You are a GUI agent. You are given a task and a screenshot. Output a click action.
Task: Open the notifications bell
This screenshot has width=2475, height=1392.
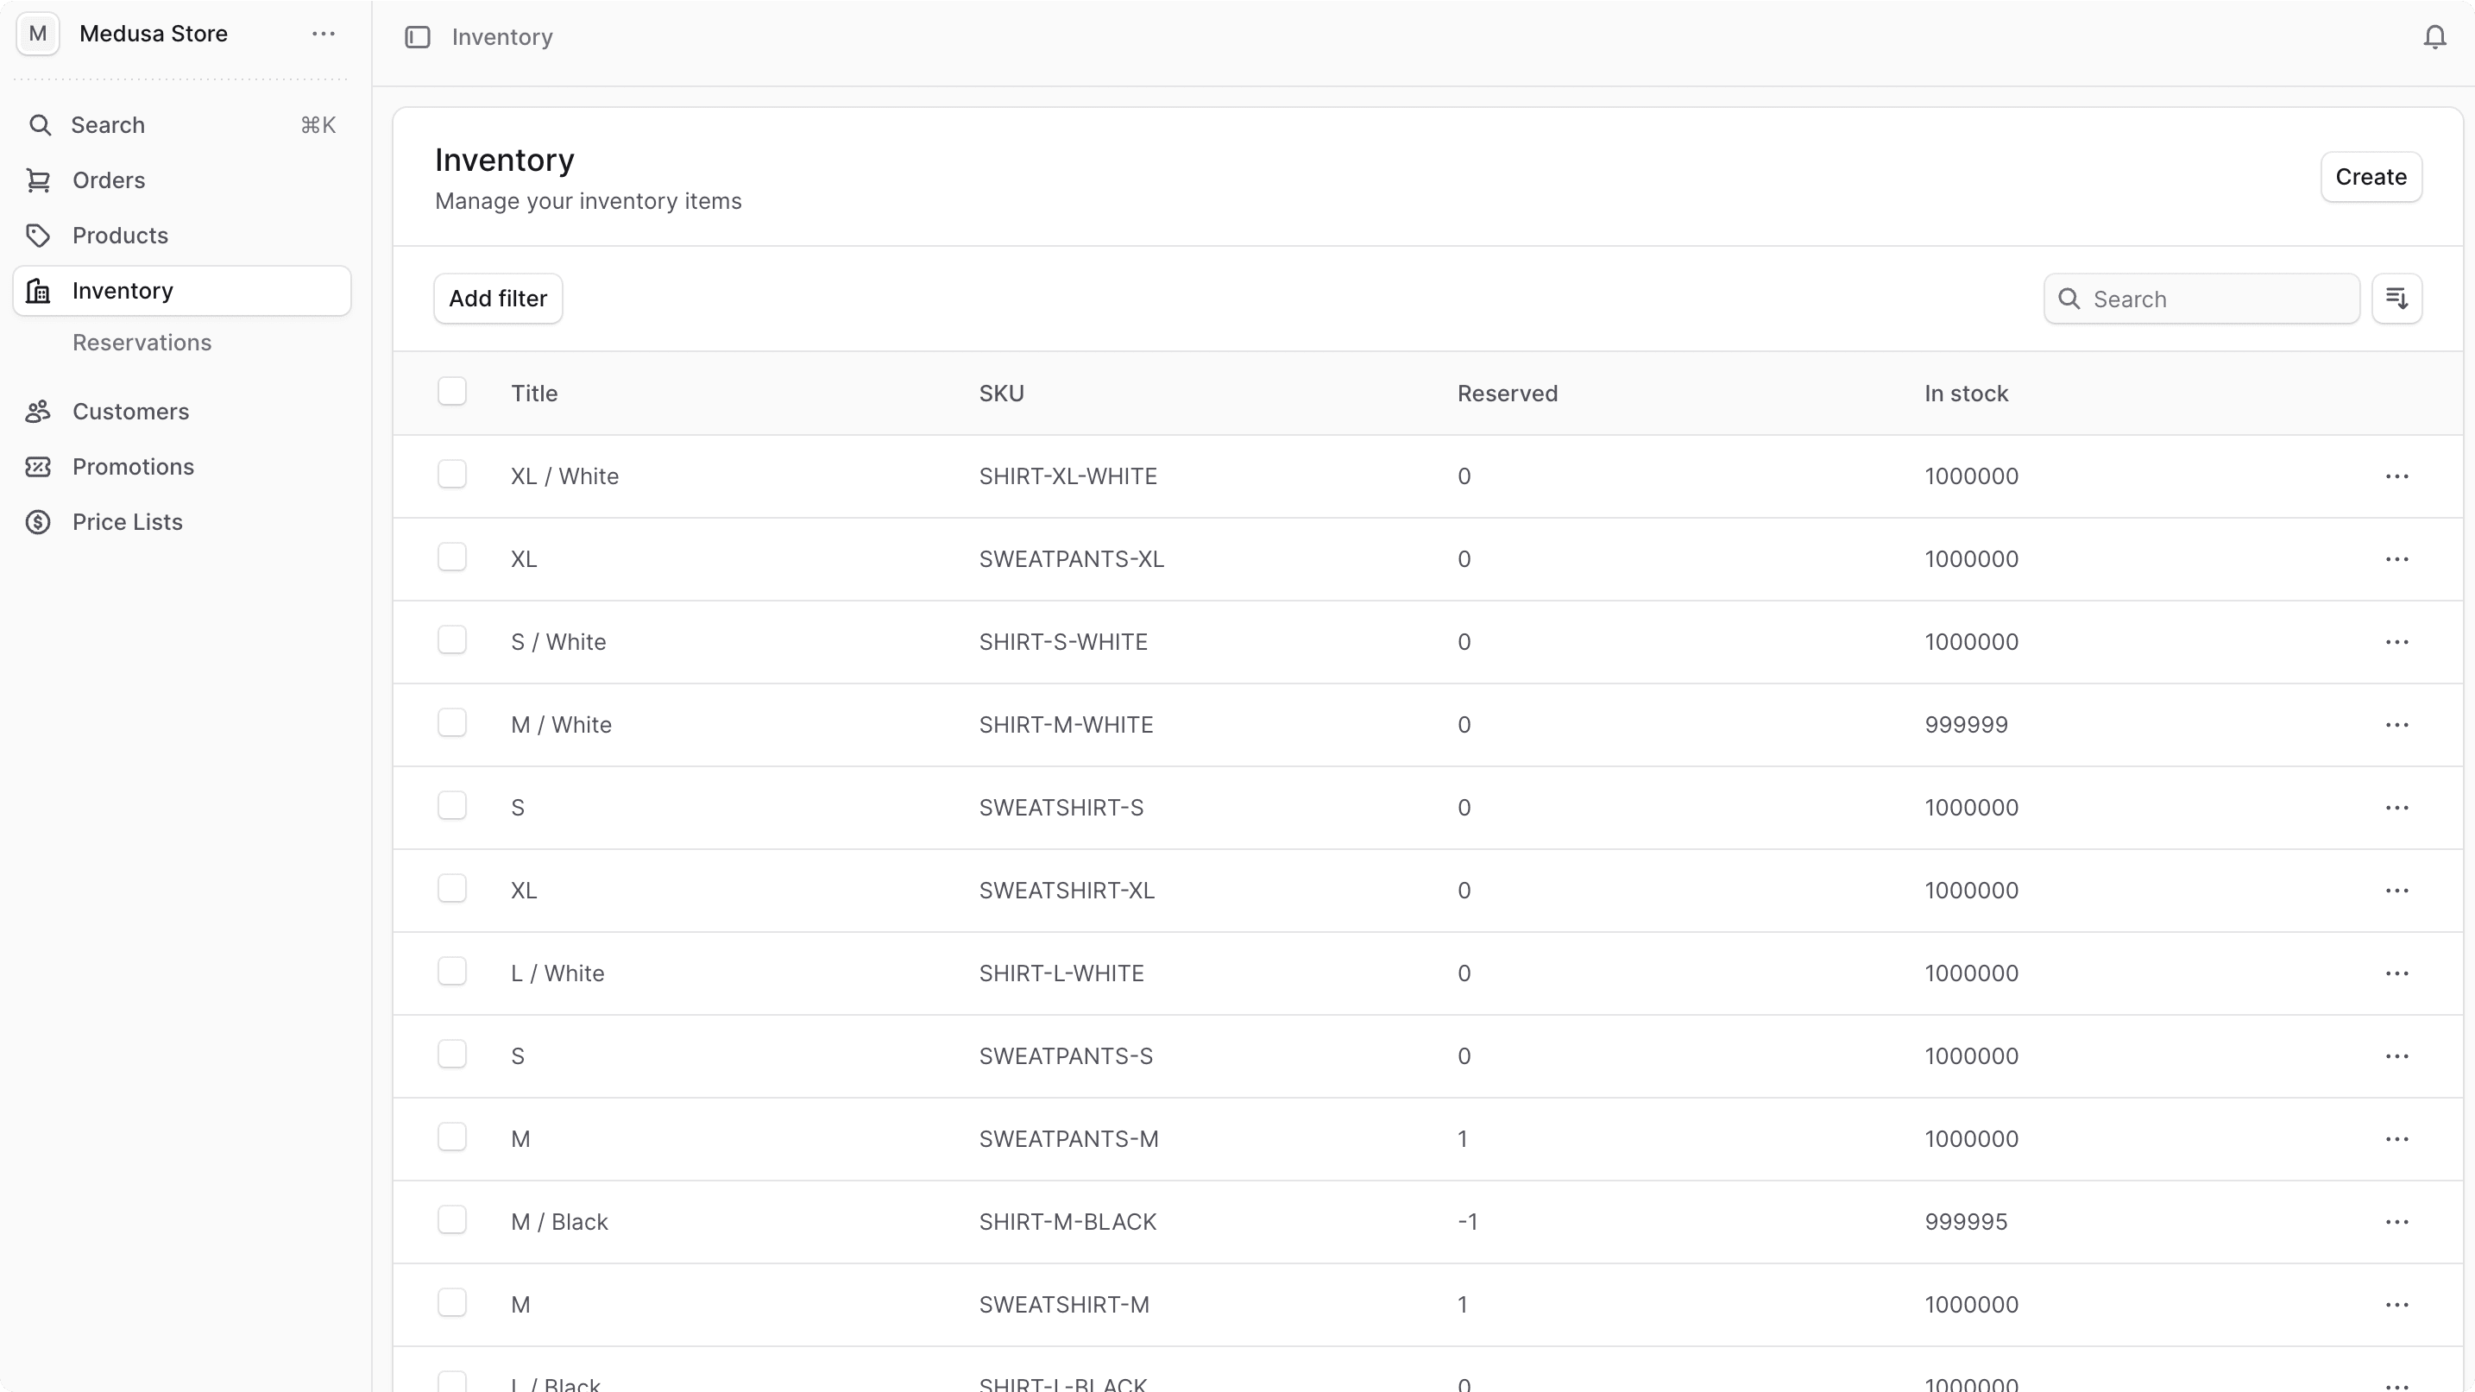point(2434,36)
